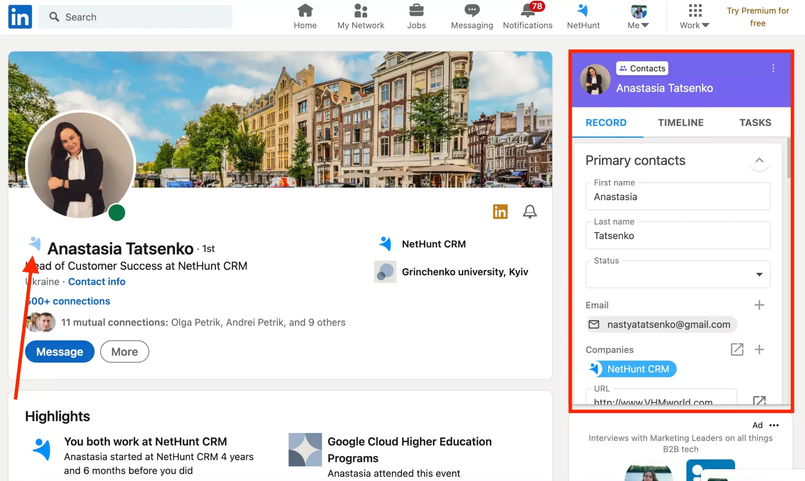Click the Ad options three-dot icon
Viewport: 805px width, 481px height.
coord(774,425)
